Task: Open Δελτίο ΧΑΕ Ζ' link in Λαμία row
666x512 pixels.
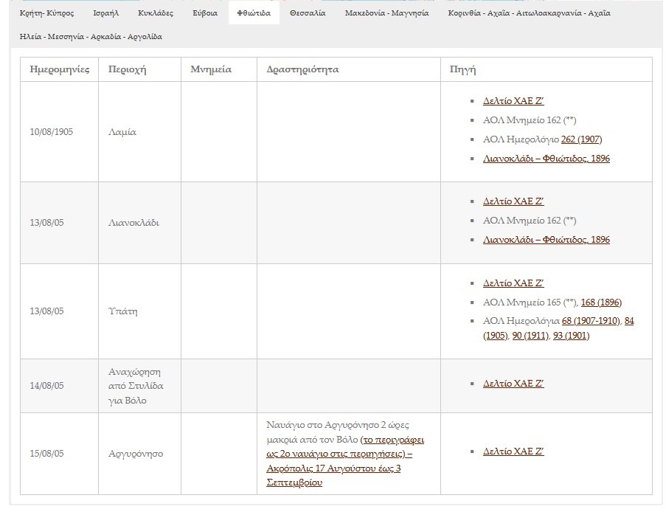Action: tap(513, 101)
